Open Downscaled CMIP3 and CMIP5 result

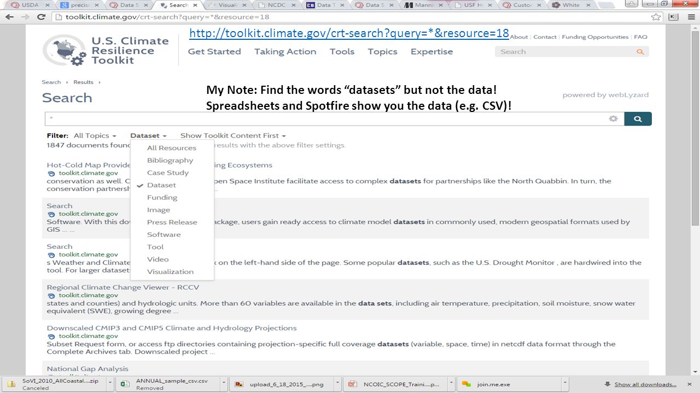[x=172, y=328]
